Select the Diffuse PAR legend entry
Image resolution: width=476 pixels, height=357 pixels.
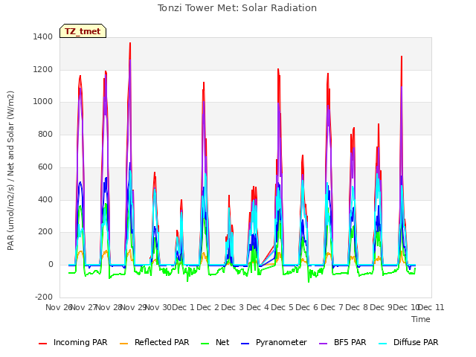click(408, 342)
